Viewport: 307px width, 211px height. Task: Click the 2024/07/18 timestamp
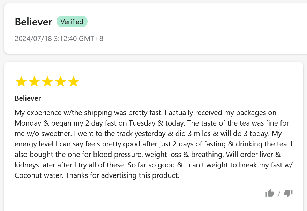coord(33,38)
